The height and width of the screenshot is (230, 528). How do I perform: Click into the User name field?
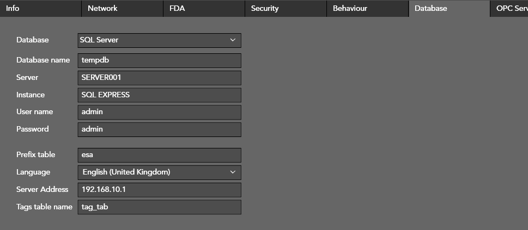point(159,112)
